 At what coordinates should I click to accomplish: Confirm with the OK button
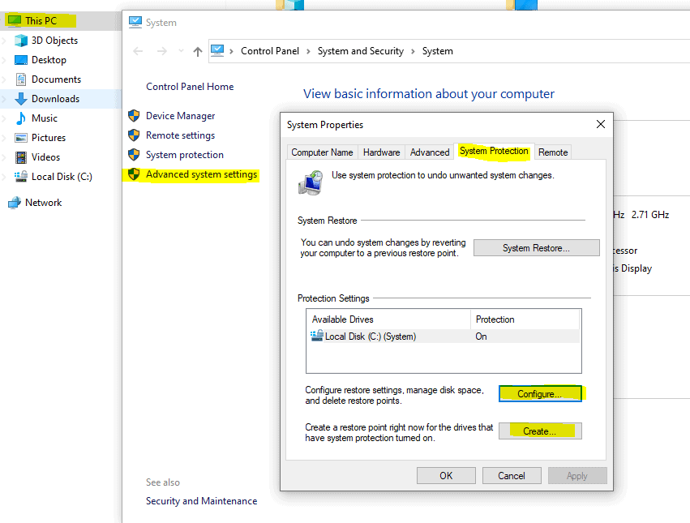pyautogui.click(x=446, y=475)
